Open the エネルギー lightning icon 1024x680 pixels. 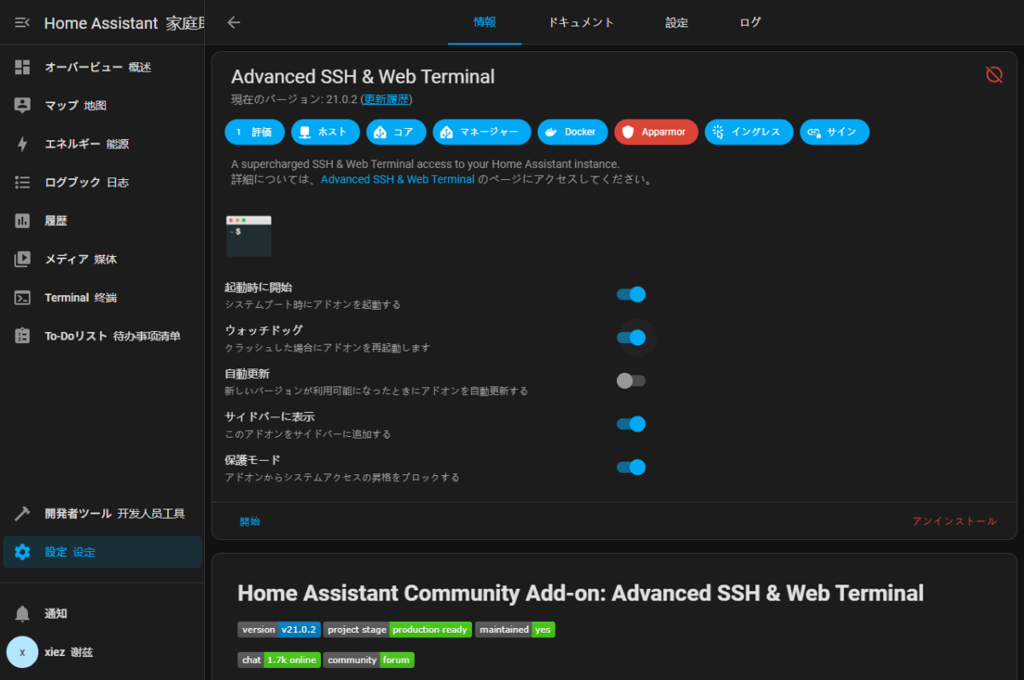23,144
